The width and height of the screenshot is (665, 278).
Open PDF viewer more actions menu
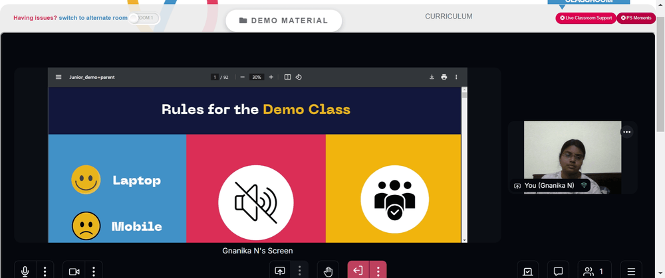click(x=456, y=77)
